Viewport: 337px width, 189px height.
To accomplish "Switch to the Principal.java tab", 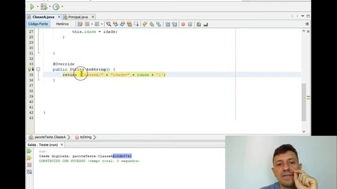I will tap(78, 17).
